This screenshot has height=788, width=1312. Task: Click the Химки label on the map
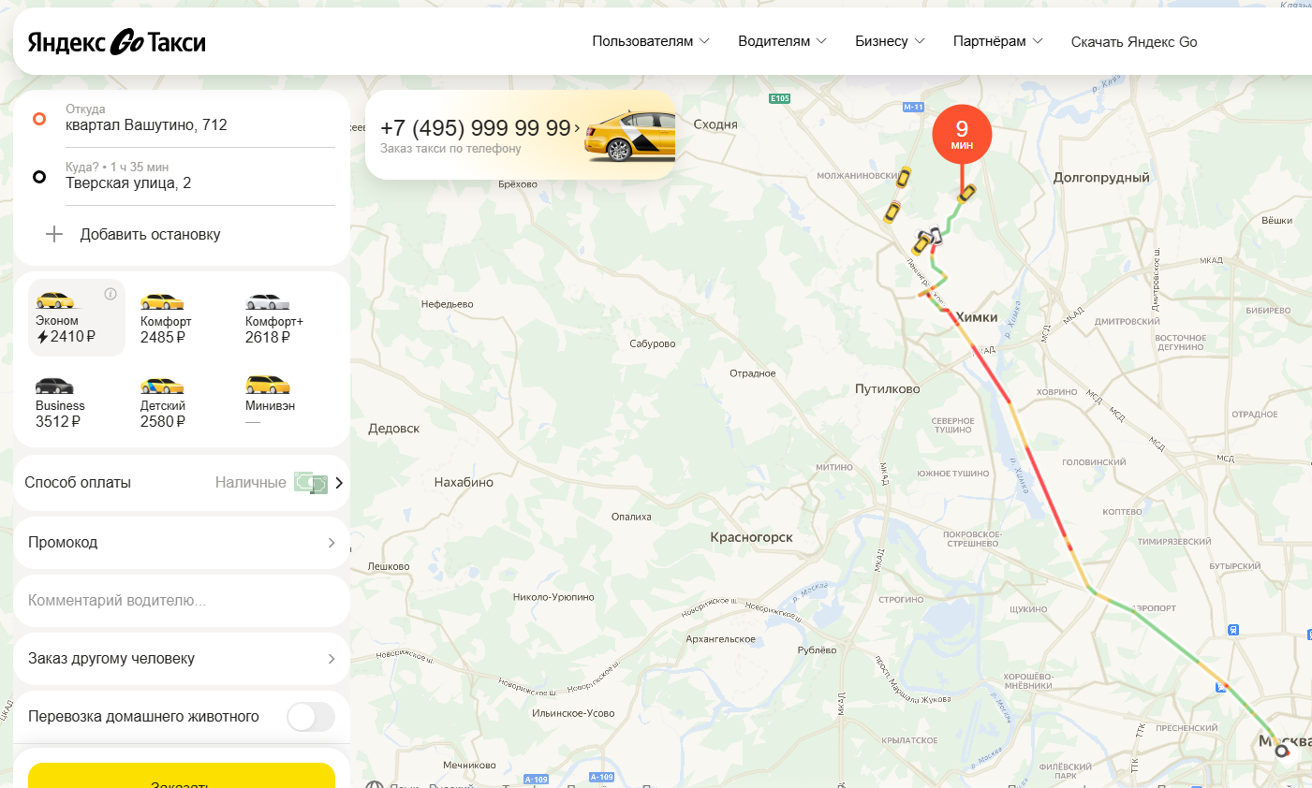(977, 317)
